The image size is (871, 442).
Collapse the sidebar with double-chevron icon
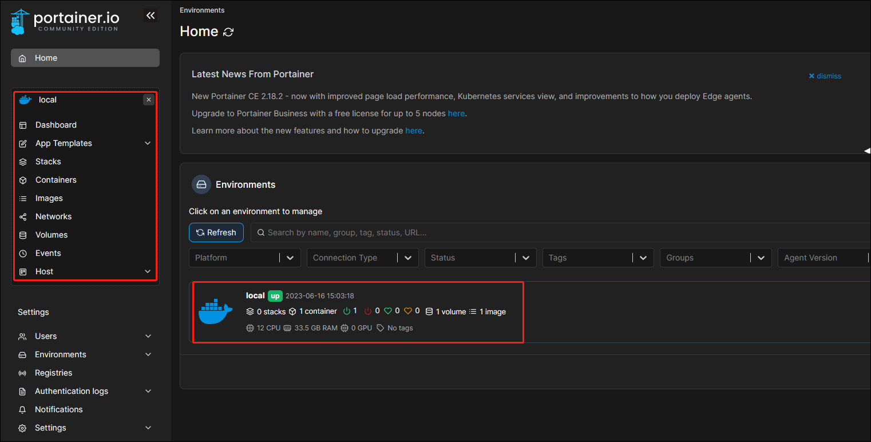click(151, 15)
